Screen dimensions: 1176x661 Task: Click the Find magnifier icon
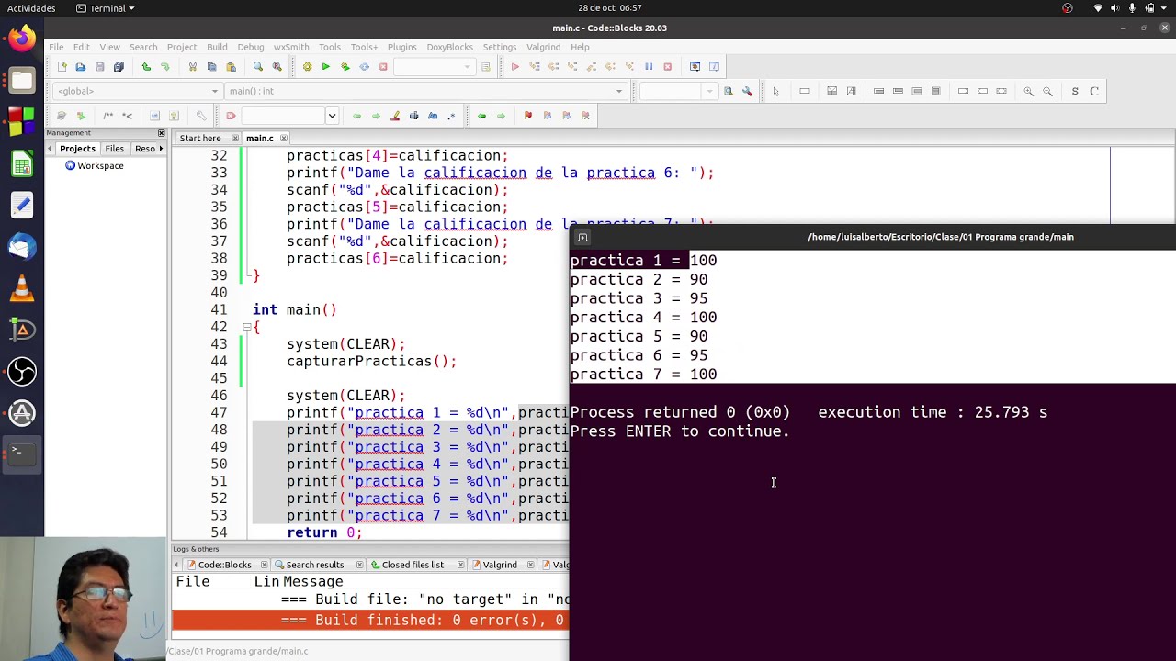257,66
